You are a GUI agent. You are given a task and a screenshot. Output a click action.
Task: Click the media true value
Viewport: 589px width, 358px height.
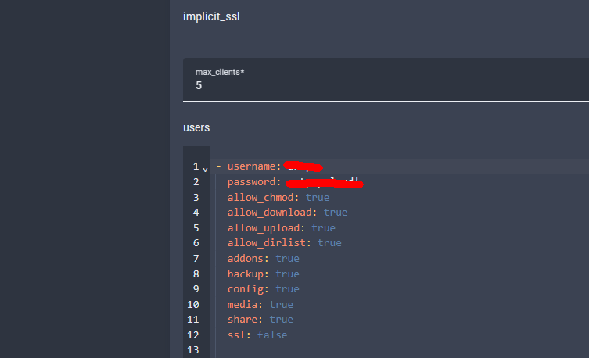pyautogui.click(x=281, y=304)
